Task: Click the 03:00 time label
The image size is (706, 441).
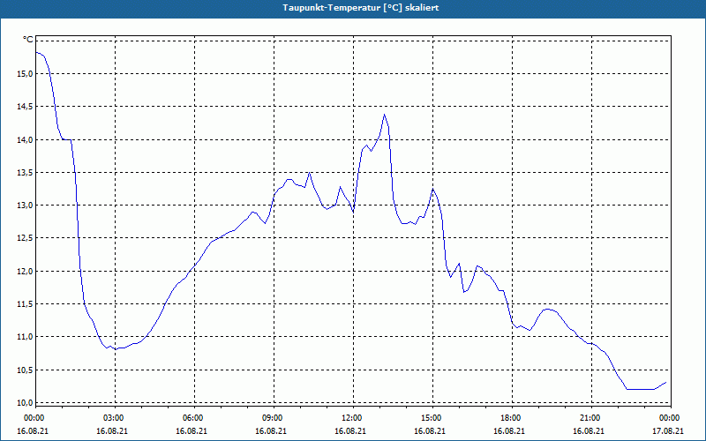Action: point(115,418)
